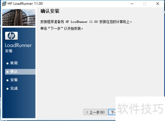This screenshot has height=121, width=165.
Task: Click the HP logo in sidebar
Action: [x=11, y=36]
